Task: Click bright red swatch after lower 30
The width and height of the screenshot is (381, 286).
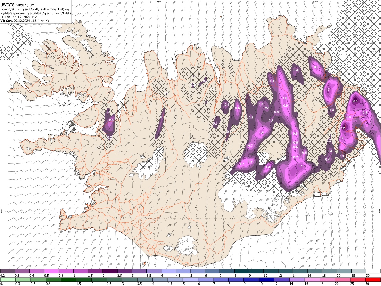Action: click(x=373, y=279)
